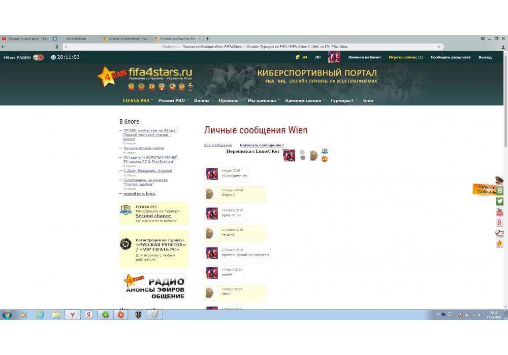Click Сообщить результат
508x355 pixels.
pyautogui.click(x=450, y=57)
